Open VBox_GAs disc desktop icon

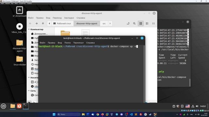20,28
